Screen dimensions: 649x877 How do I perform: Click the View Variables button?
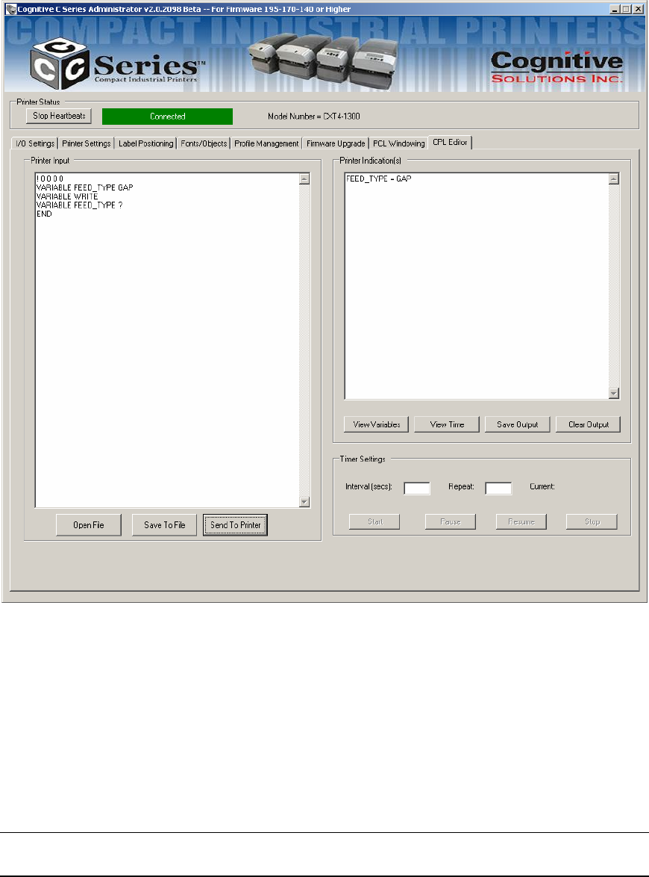(377, 424)
